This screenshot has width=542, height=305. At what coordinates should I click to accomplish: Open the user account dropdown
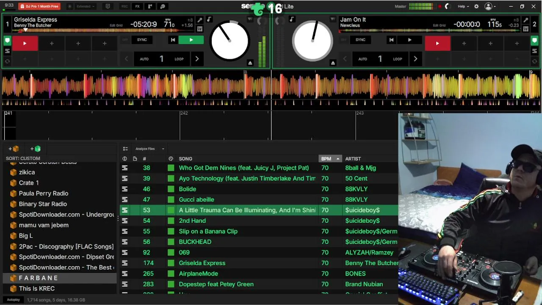[490, 6]
